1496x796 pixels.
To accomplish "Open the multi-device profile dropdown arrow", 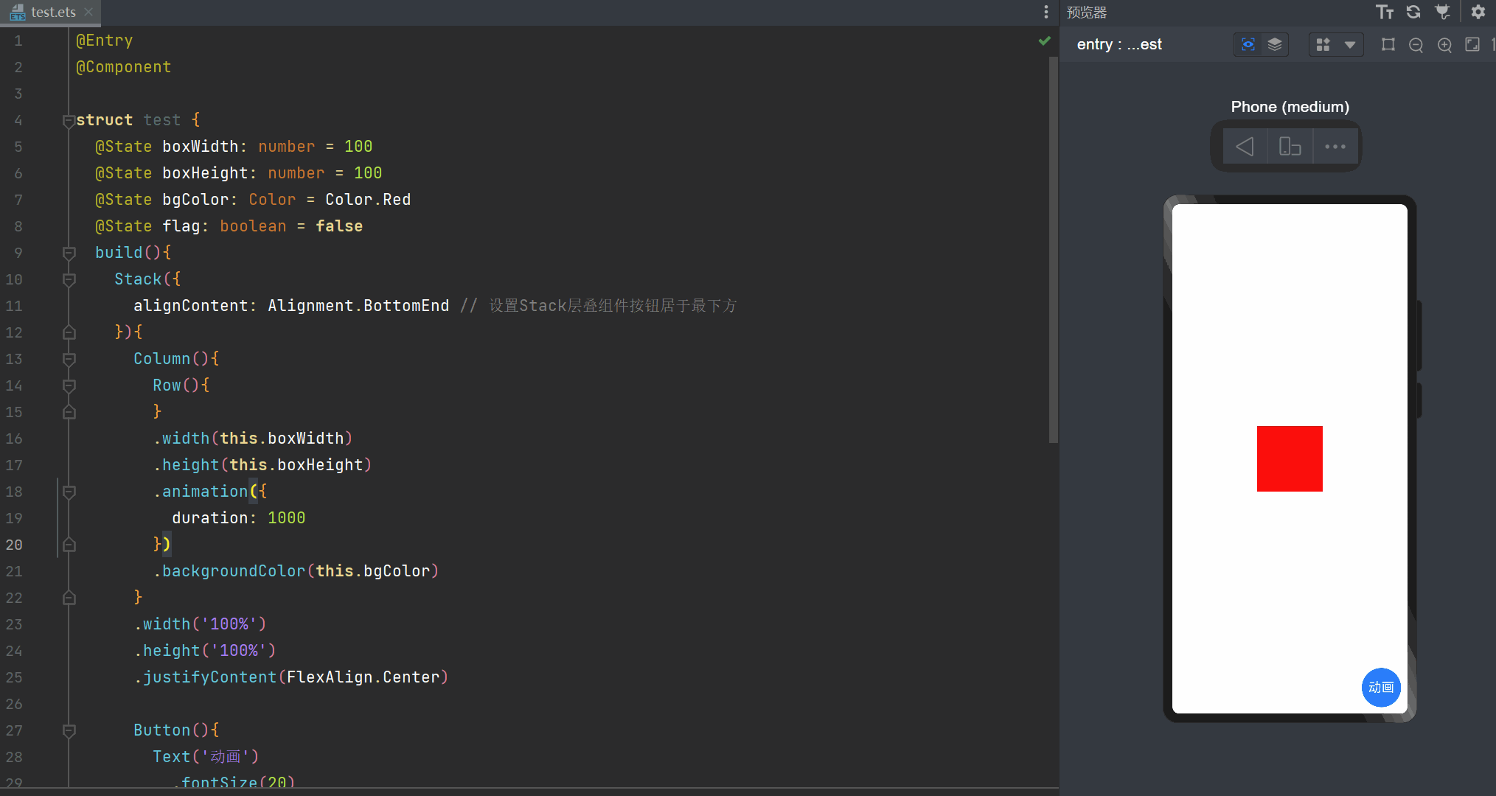I will [1350, 45].
